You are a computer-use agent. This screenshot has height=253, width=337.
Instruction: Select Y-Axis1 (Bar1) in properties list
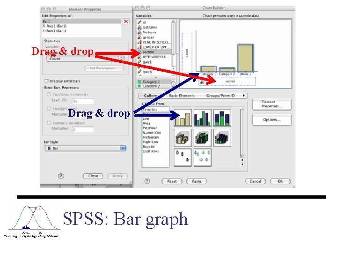coord(81,31)
